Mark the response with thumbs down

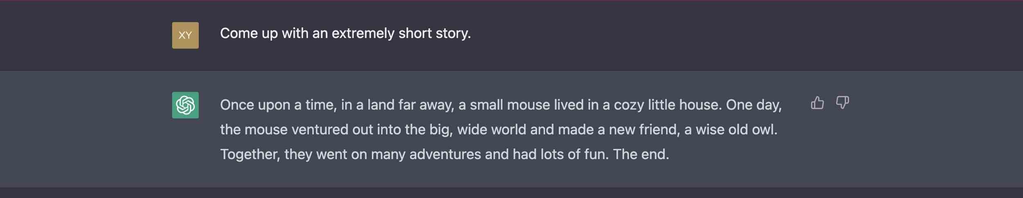click(x=842, y=103)
